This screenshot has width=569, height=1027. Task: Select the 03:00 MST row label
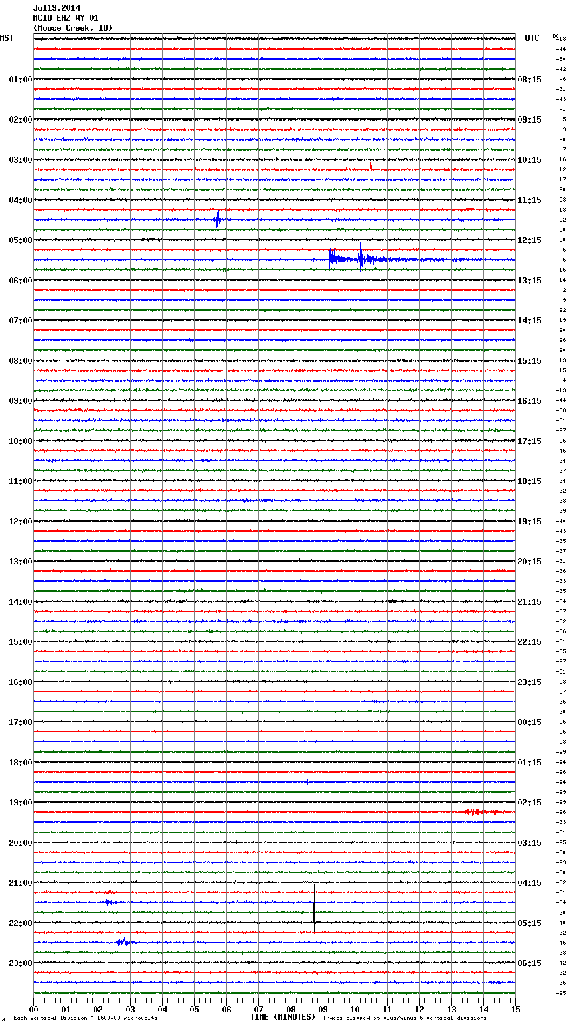pos(21,160)
